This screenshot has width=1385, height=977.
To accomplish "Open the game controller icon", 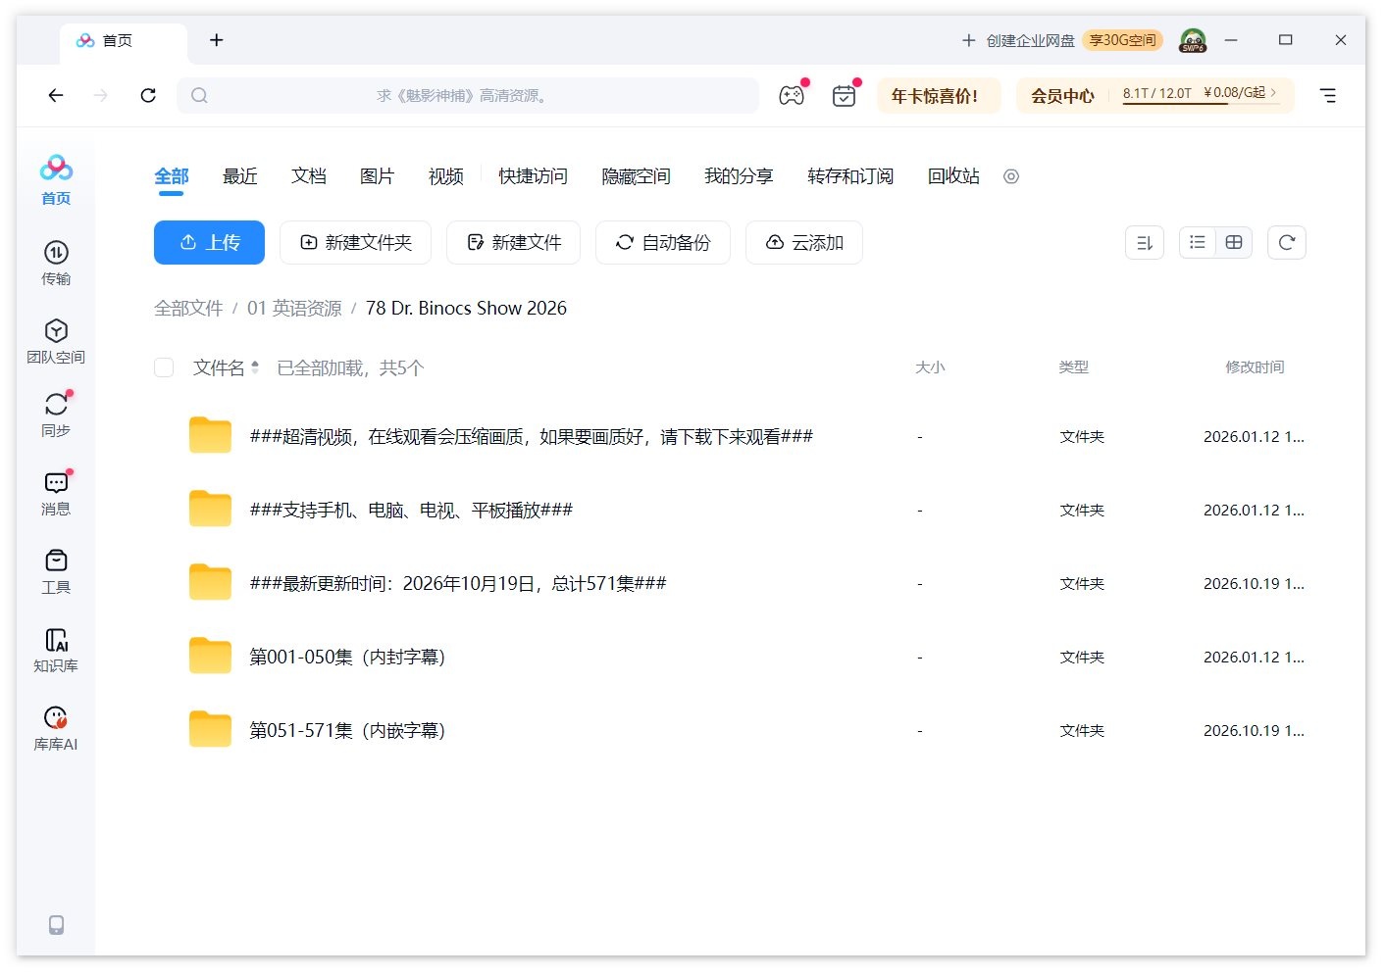I will click(x=792, y=95).
